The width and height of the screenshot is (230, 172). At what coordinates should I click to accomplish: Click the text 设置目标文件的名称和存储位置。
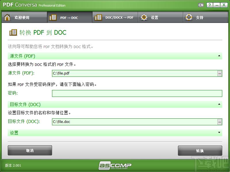pyautogui.click(x=39, y=113)
